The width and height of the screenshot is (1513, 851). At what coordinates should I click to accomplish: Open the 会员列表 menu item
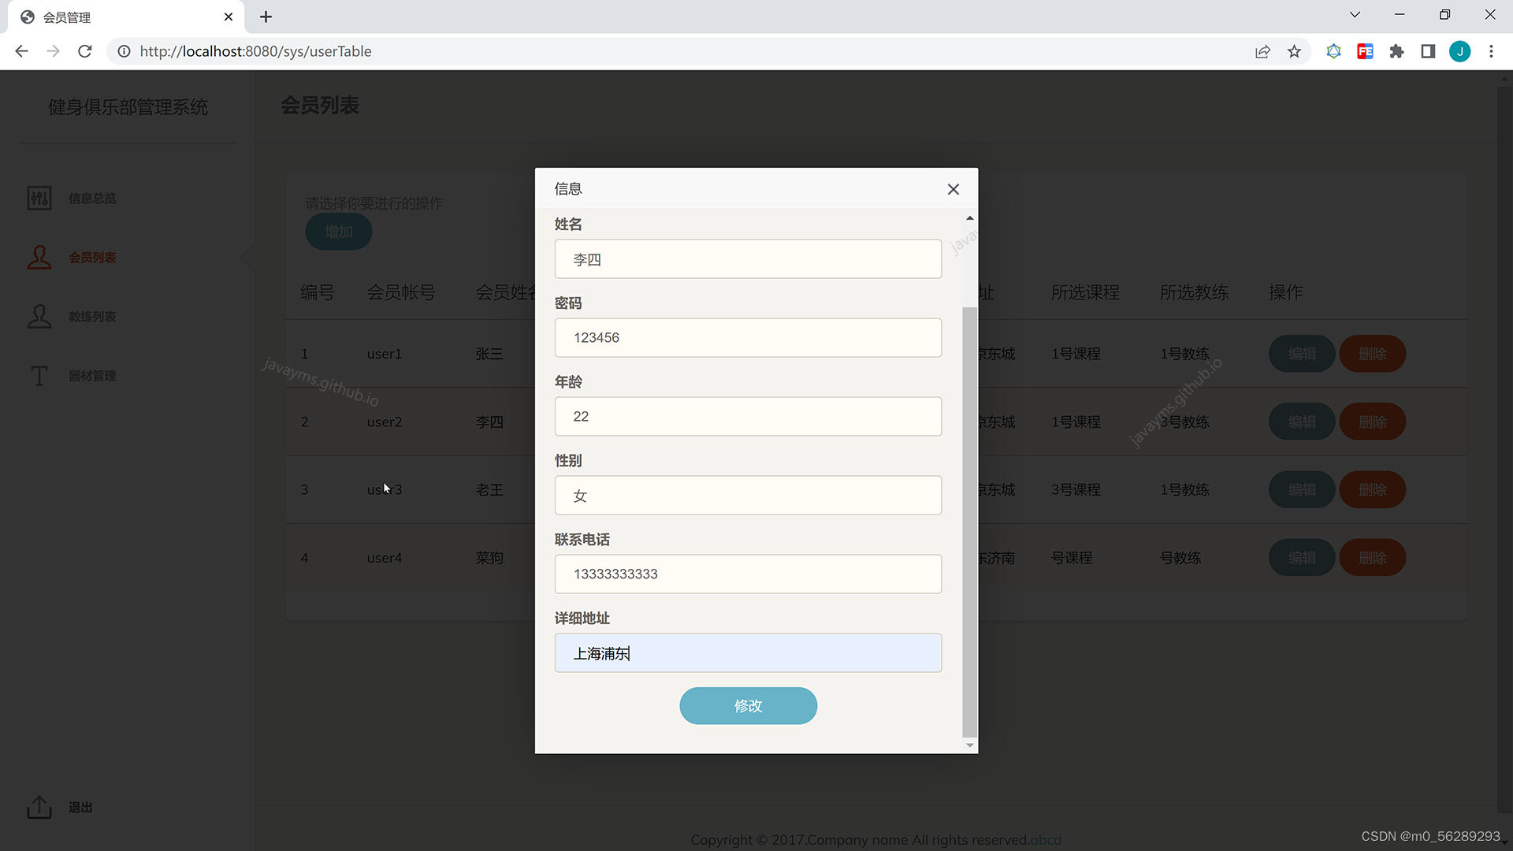pyautogui.click(x=92, y=258)
